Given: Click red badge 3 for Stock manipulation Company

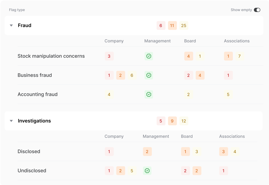Looking at the screenshot, I should click(x=109, y=56).
